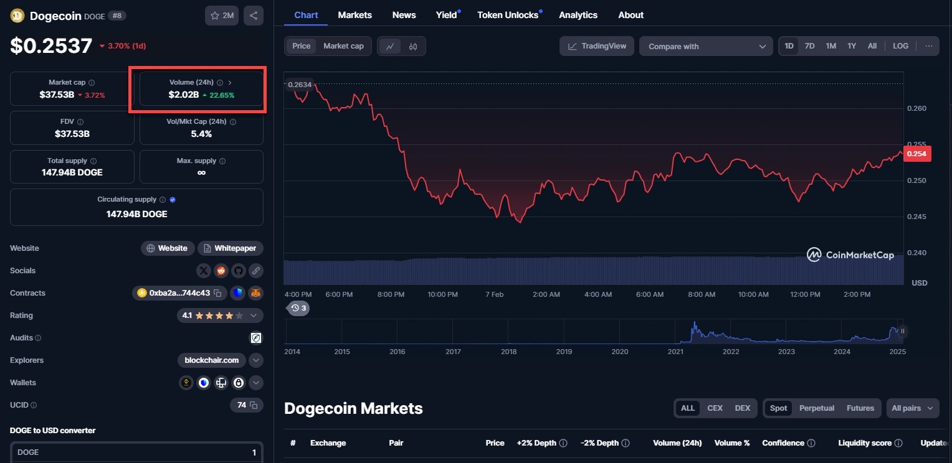952x463 pixels.
Task: Enable LOG scale on the chart
Action: 900,46
